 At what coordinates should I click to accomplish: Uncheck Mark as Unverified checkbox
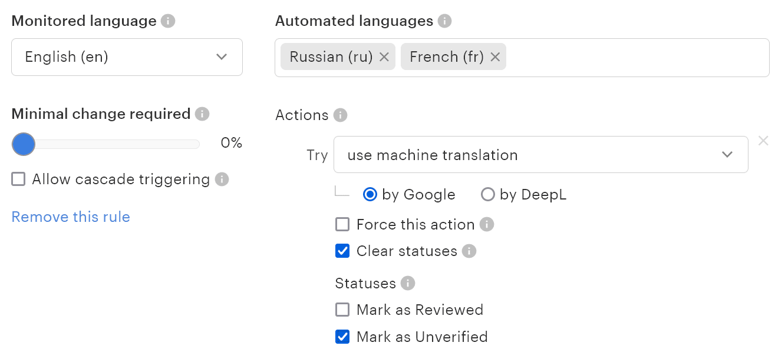342,337
